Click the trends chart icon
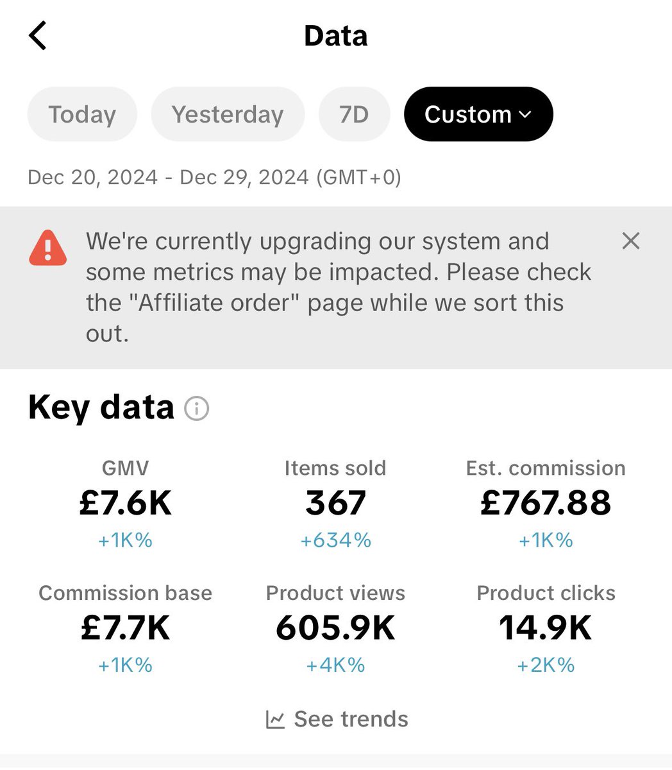672x770 pixels. tap(275, 719)
